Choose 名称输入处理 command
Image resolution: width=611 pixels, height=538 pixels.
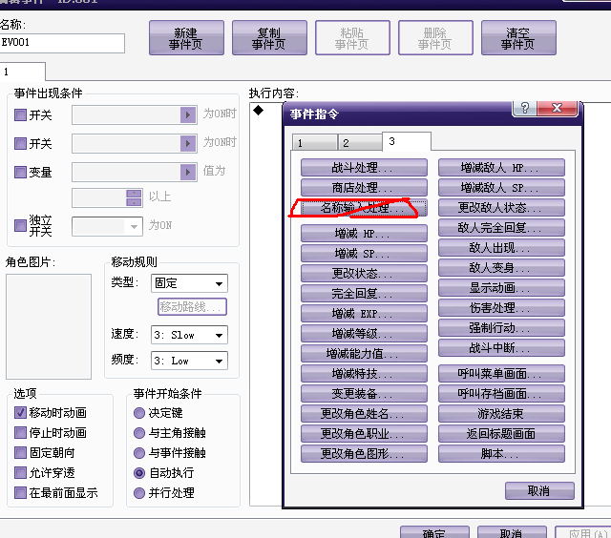click(x=364, y=208)
